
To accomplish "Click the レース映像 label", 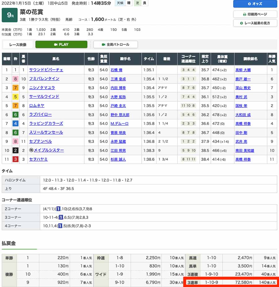I will [x=18, y=45].
